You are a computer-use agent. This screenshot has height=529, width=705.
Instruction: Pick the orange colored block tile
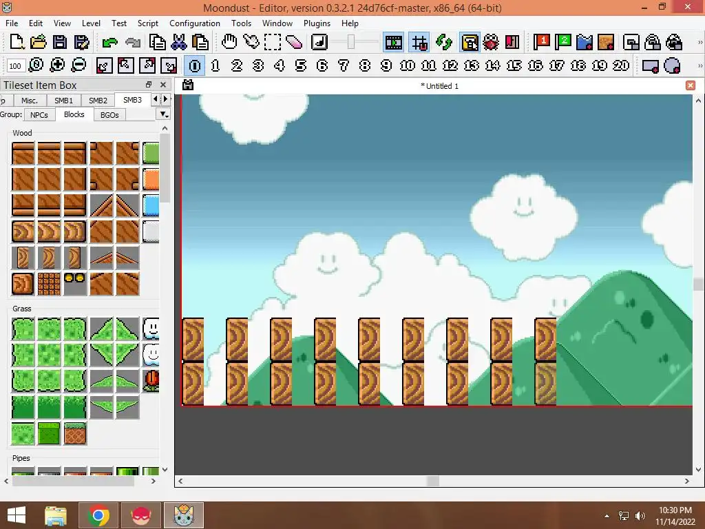point(151,179)
